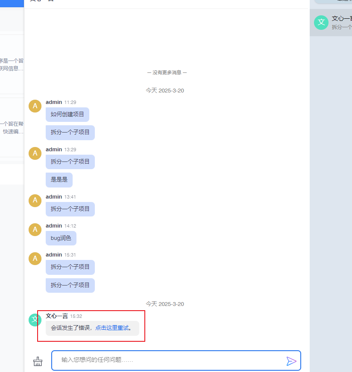Click the 会话发生了错误 error text

tap(70, 328)
